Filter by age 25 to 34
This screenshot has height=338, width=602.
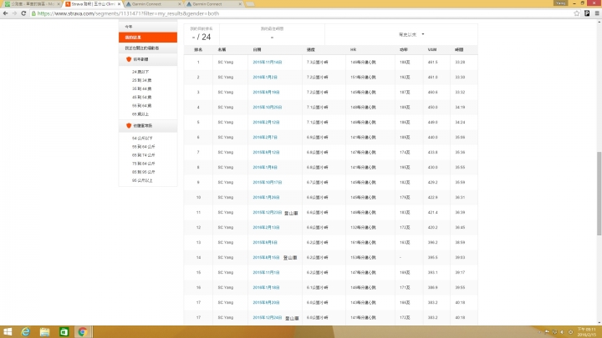pos(141,80)
